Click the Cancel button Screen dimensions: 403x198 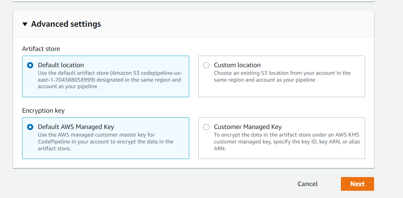click(308, 184)
